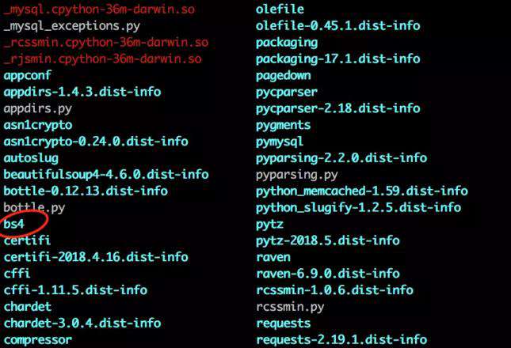Click the raven-6.9.0.dist-info entry
511x348 pixels.
pos(328,274)
